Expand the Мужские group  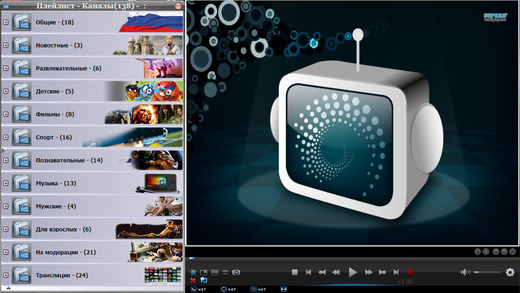coord(6,206)
